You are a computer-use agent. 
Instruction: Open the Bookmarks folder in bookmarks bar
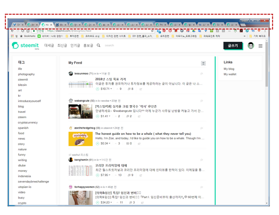coord(28,36)
